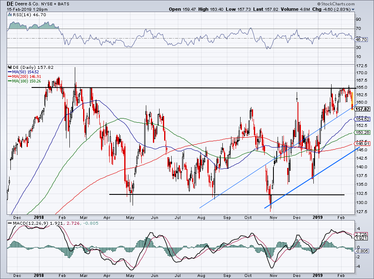The height and width of the screenshot is (279, 374).
Task: Click the 'Last 157.82' value
Action: click(x=266, y=9)
